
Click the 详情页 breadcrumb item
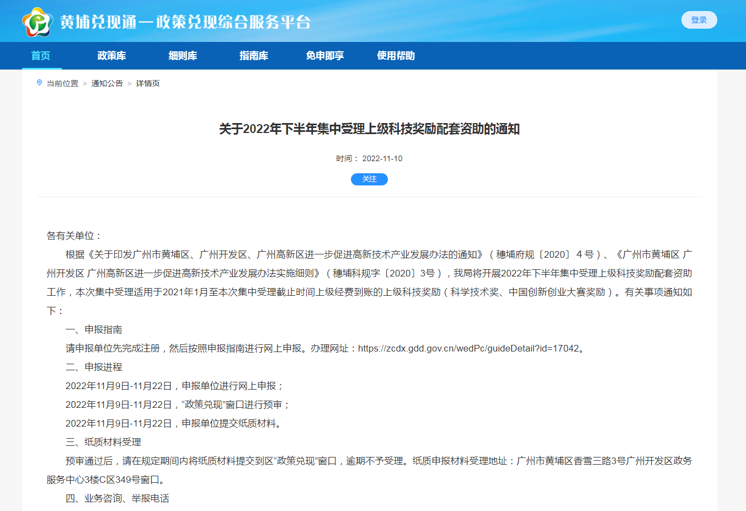148,83
